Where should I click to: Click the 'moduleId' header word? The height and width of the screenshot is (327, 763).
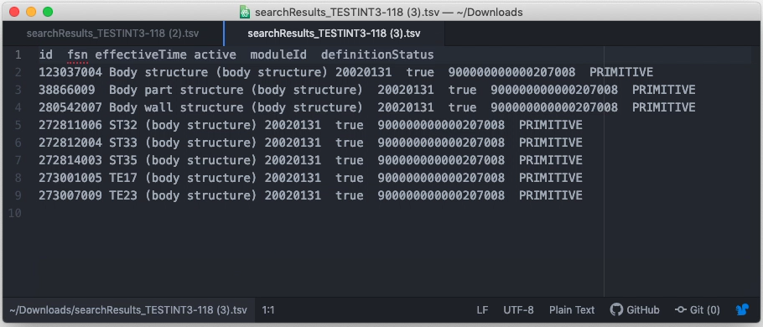[x=278, y=55]
